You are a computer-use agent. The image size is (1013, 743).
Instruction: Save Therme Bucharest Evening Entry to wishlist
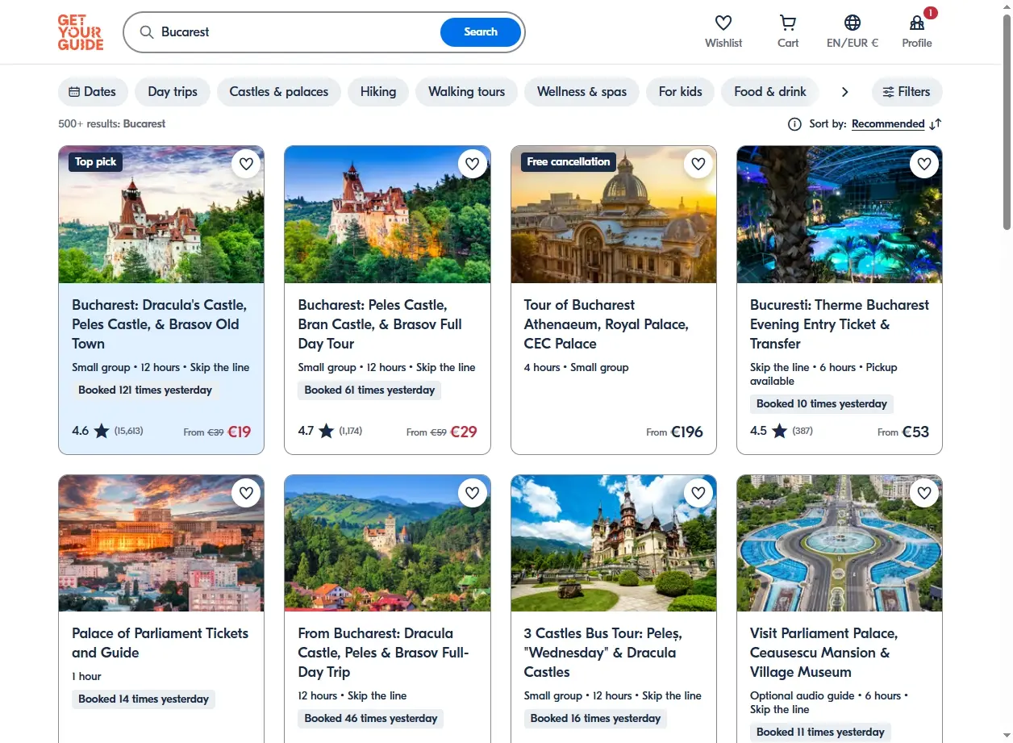click(x=924, y=164)
